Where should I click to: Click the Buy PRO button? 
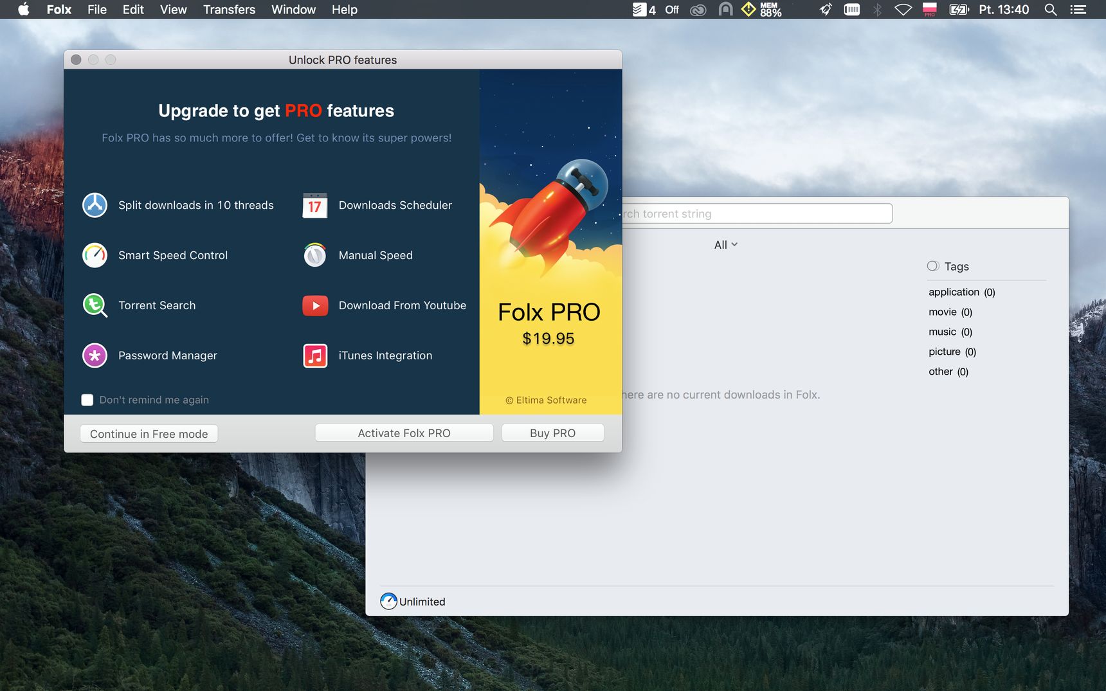click(x=552, y=433)
